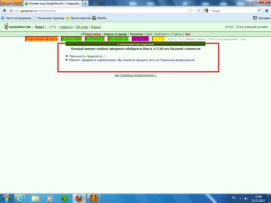Click the ПЛАСТИК banner button
Viewport: 271px width, 203px height.
click(x=72, y=39)
